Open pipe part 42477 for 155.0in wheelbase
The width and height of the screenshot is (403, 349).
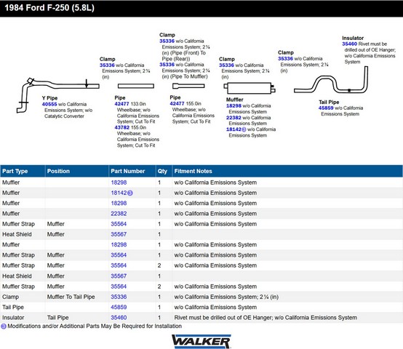coord(177,103)
